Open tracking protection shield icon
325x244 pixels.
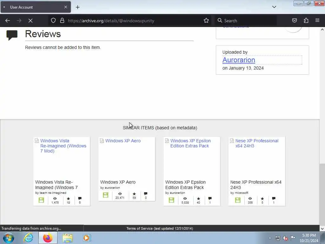click(x=53, y=21)
